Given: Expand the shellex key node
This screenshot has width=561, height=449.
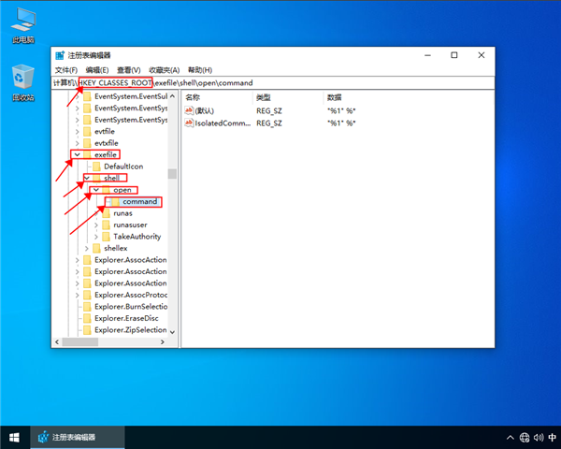Looking at the screenshot, I should pos(86,248).
